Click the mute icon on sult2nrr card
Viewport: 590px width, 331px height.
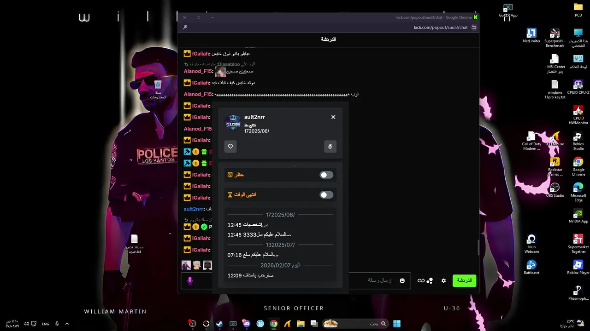(x=330, y=146)
